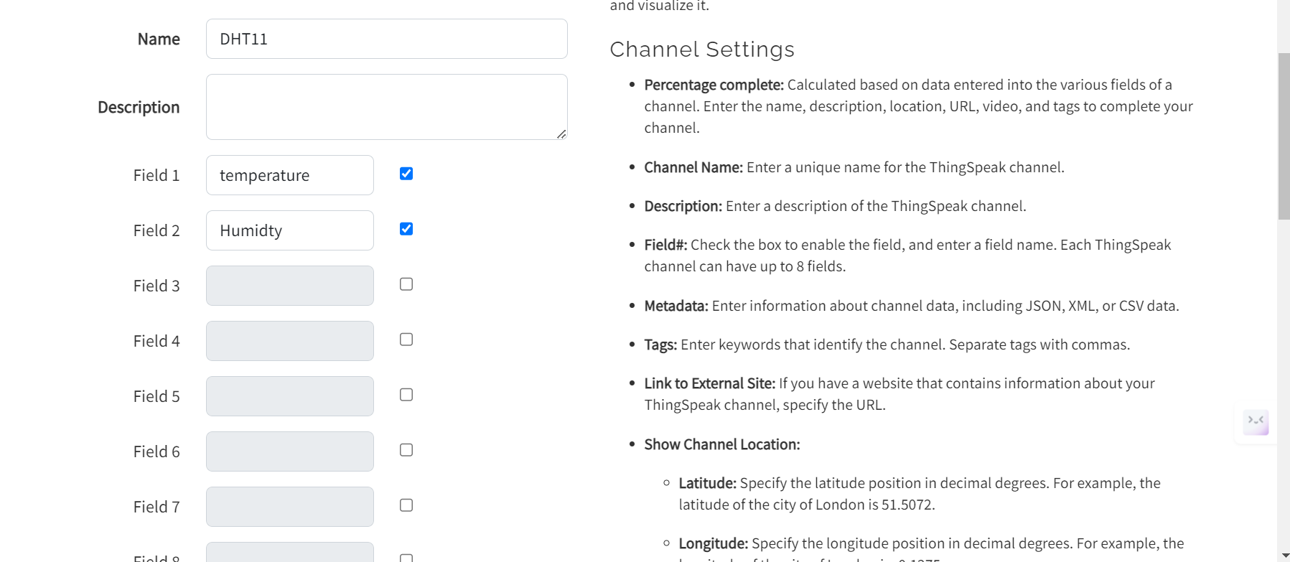Enable the Field 6 checkbox
The width and height of the screenshot is (1290, 562).
coord(406,450)
